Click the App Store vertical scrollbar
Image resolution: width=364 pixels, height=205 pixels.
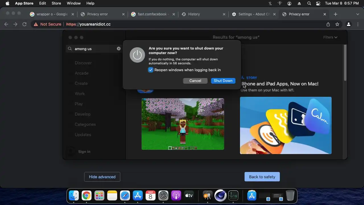point(345,63)
